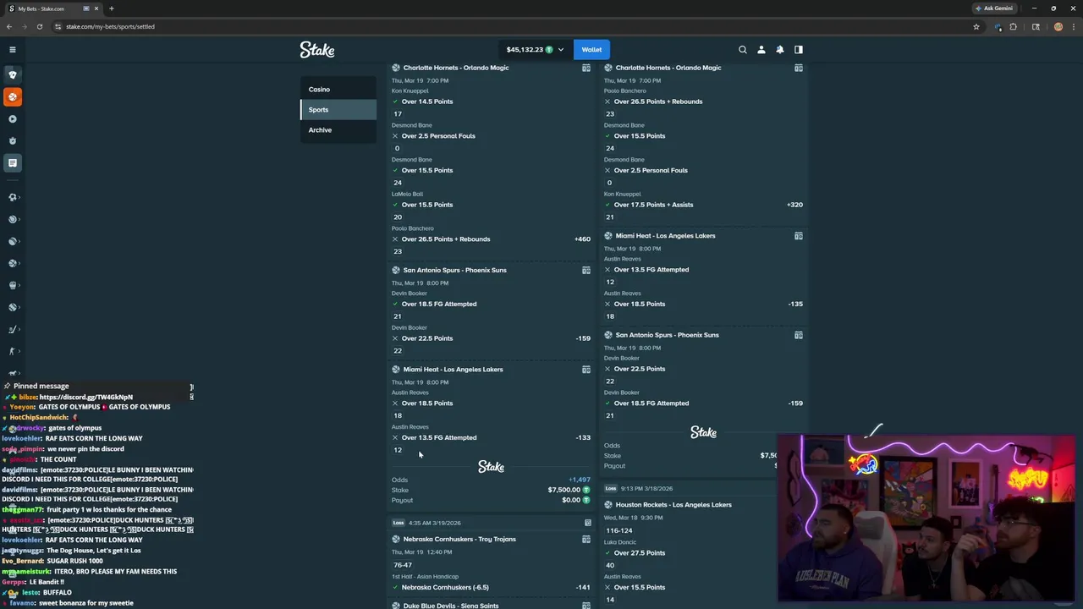
Task: Click Kon Knueppel Over 14.5 Points selection
Action: click(x=427, y=101)
